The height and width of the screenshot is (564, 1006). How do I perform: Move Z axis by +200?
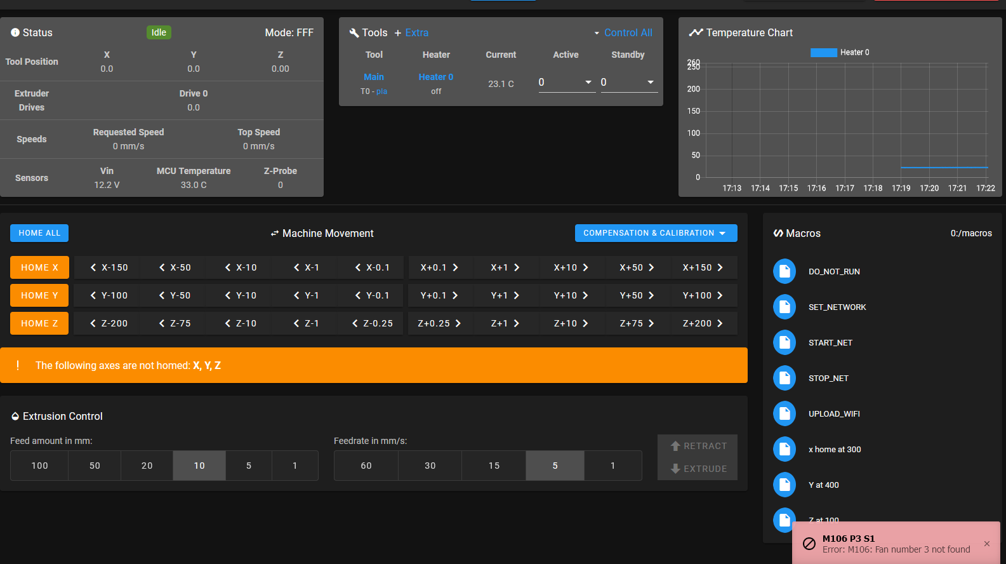703,323
